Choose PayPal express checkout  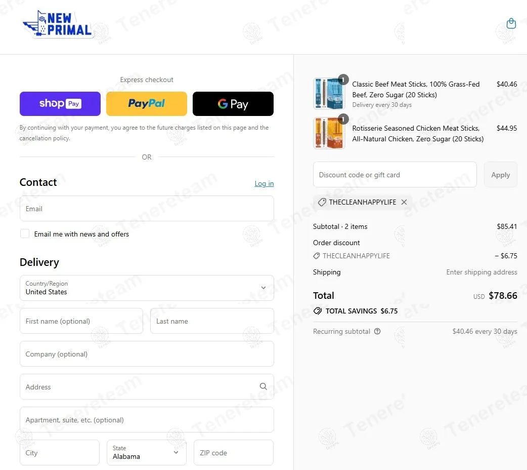tap(147, 104)
